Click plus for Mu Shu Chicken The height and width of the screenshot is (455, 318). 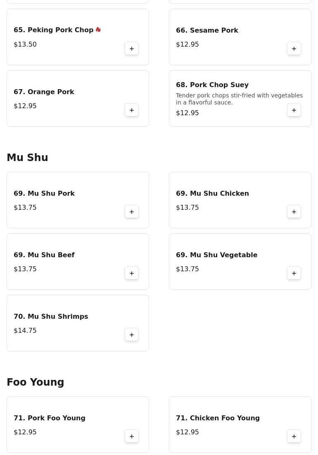294,212
